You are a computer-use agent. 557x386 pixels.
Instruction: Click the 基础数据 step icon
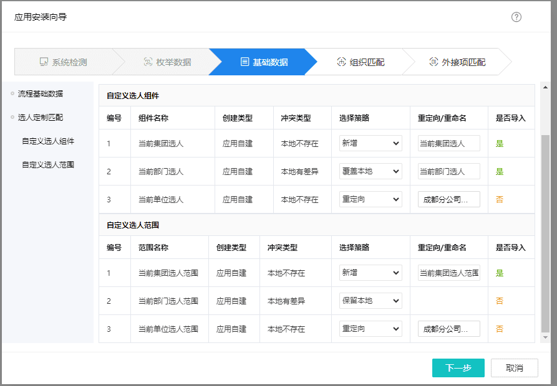pyautogui.click(x=245, y=62)
